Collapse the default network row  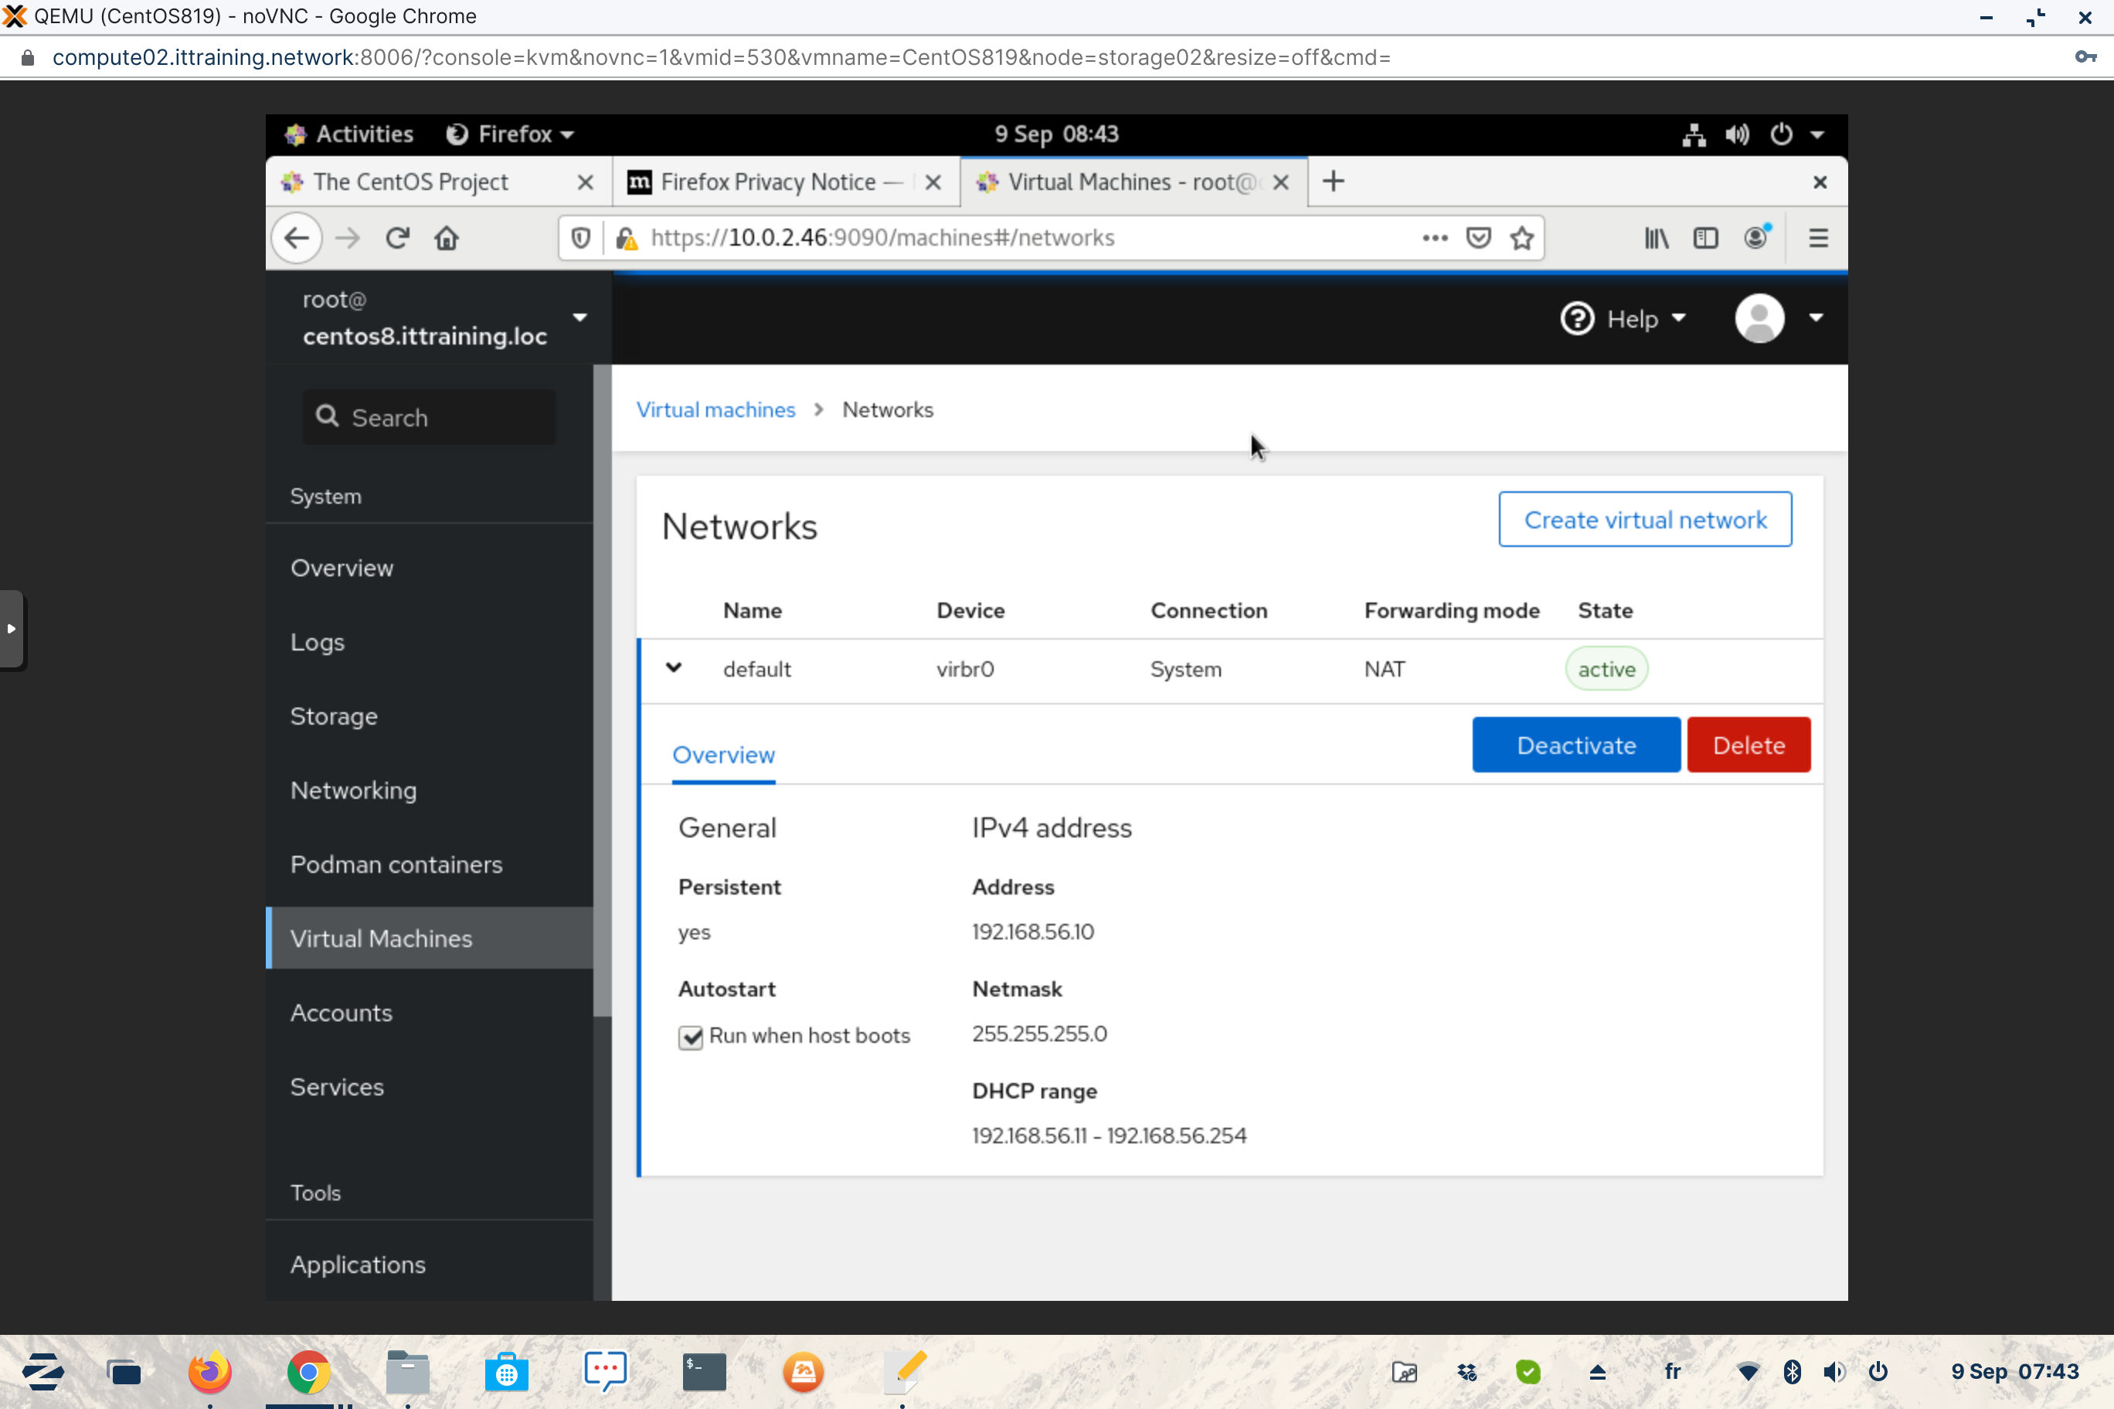click(673, 668)
